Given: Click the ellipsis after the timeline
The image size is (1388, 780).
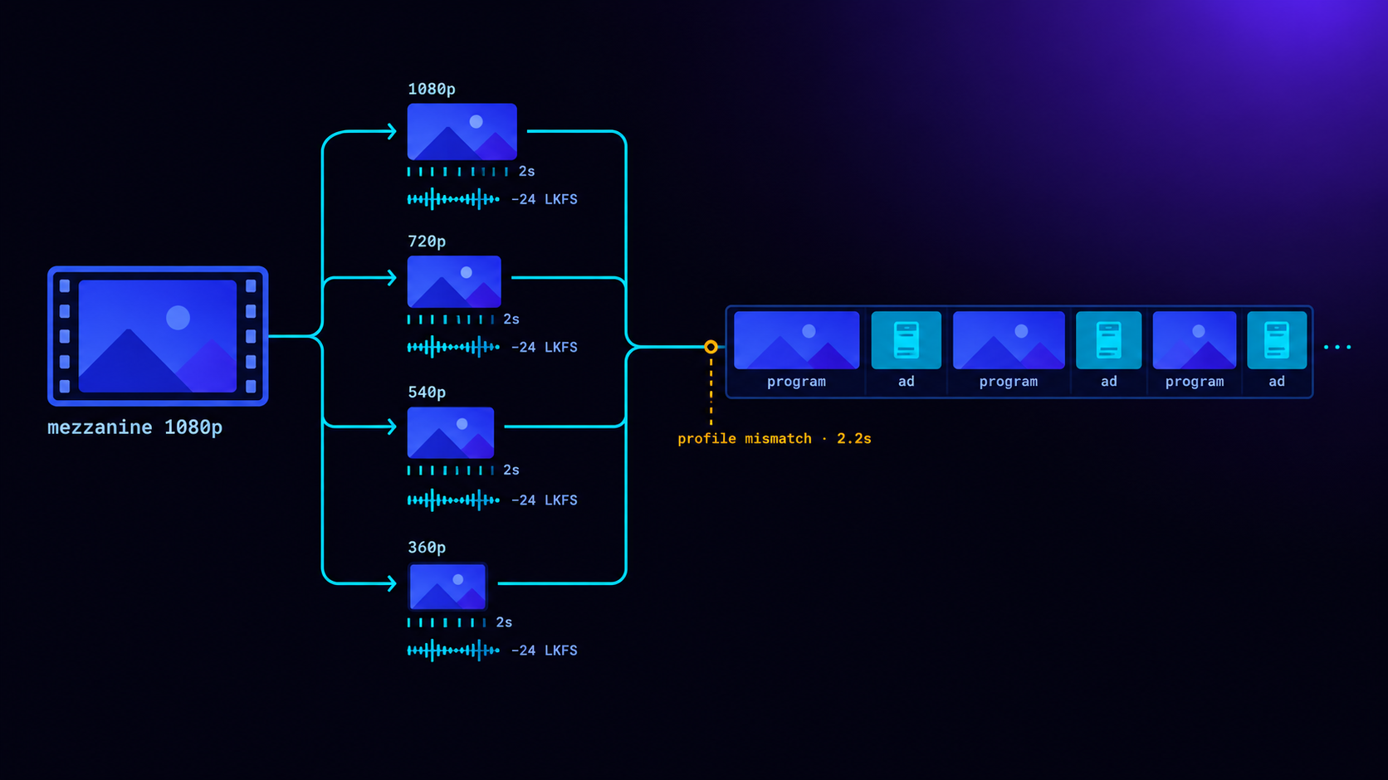Looking at the screenshot, I should [1337, 347].
